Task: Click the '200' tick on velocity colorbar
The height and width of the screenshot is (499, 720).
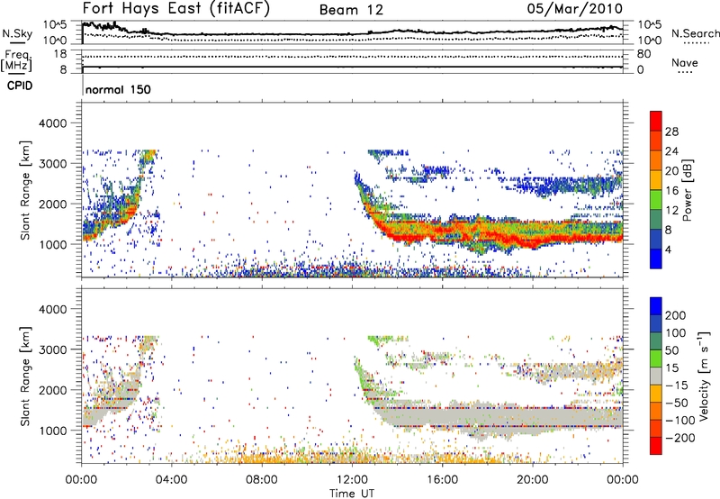Action: pos(676,315)
